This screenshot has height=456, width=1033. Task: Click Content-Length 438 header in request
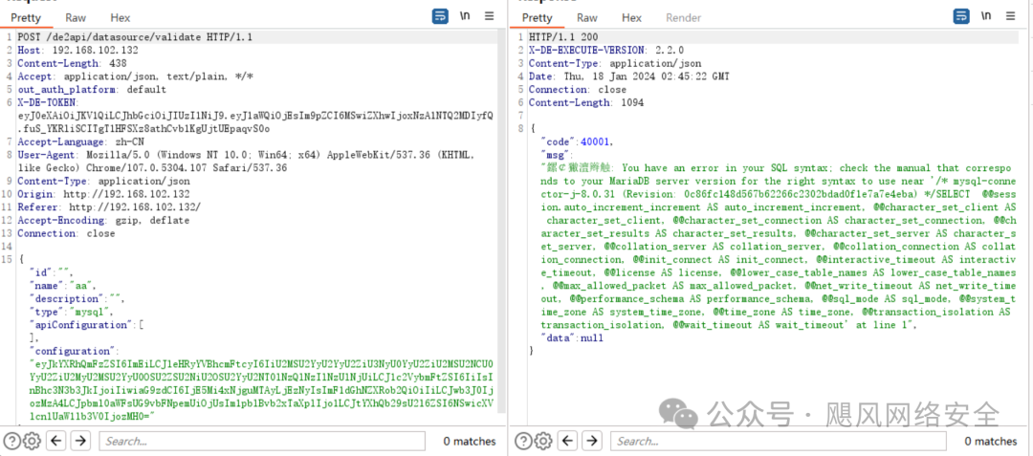72,64
